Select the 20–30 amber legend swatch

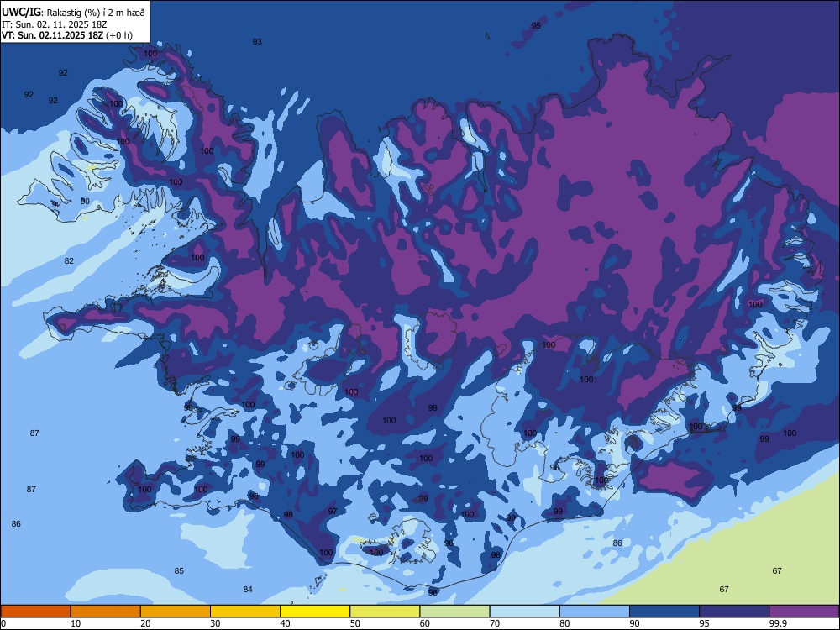(176, 612)
